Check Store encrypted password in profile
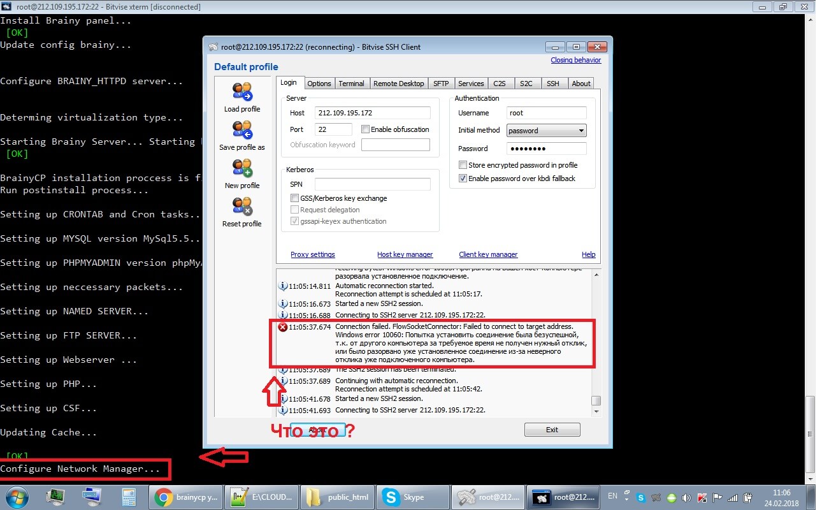836x510 pixels. (463, 165)
